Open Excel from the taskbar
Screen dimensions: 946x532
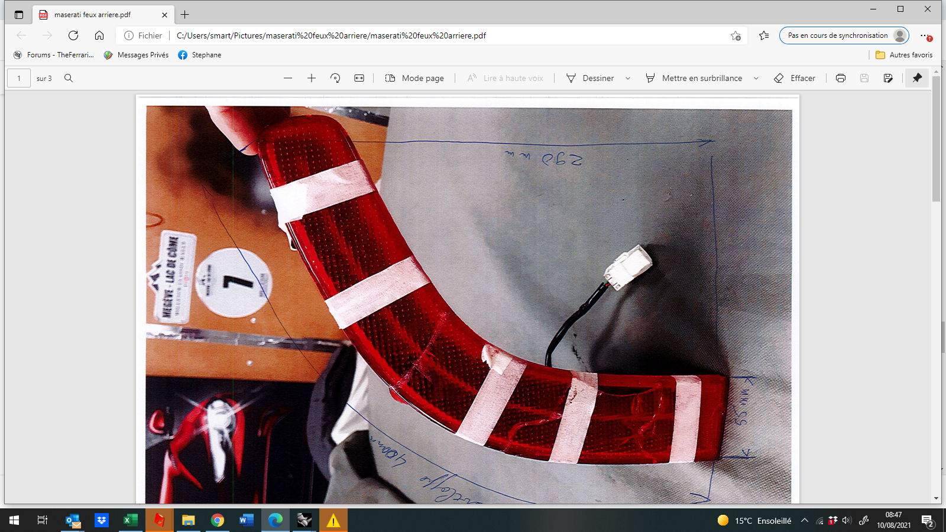130,520
